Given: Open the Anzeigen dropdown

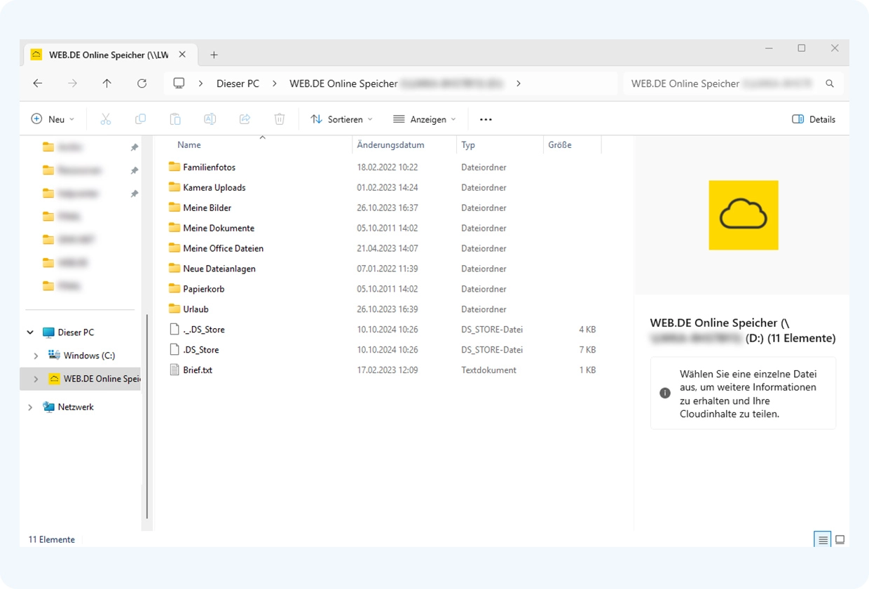Looking at the screenshot, I should click(425, 119).
